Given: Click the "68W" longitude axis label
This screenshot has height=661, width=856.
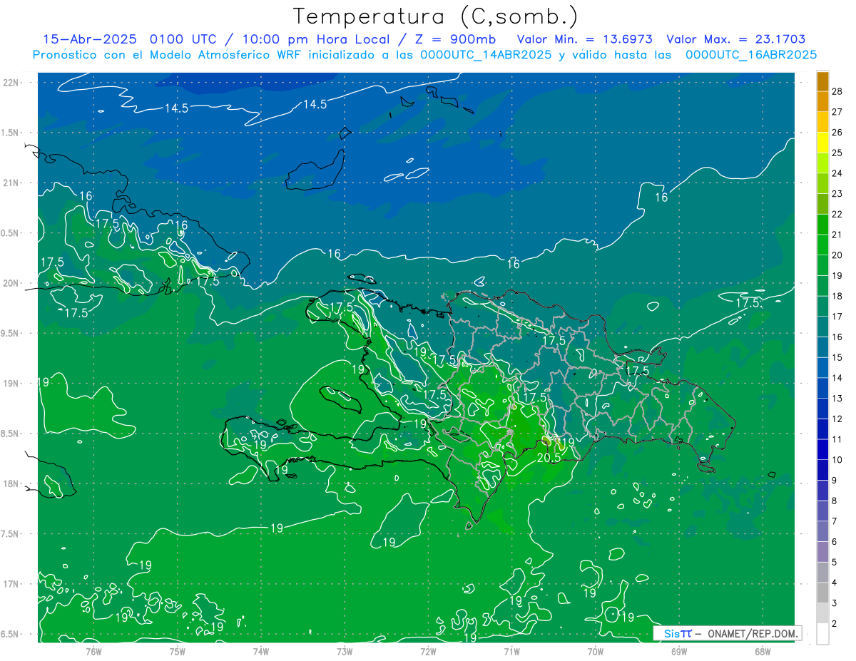Looking at the screenshot, I should point(763,652).
